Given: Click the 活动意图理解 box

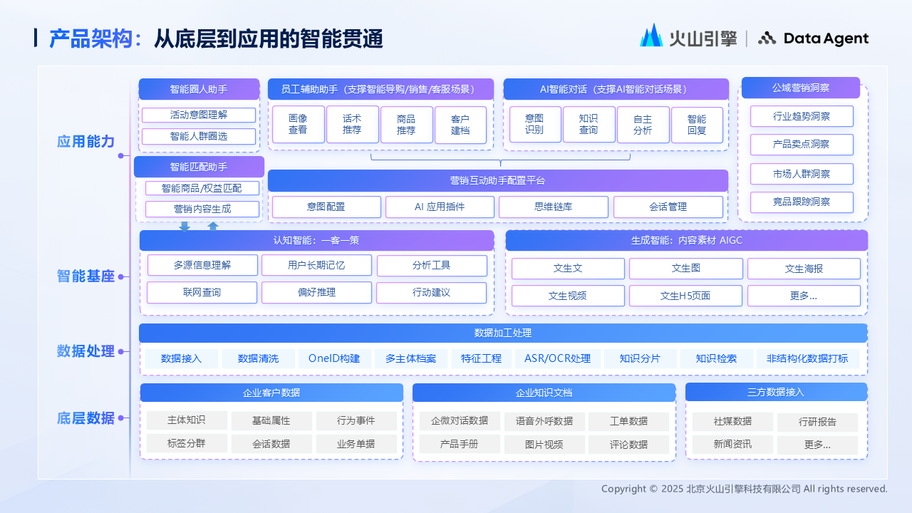Looking at the screenshot, I should (199, 115).
